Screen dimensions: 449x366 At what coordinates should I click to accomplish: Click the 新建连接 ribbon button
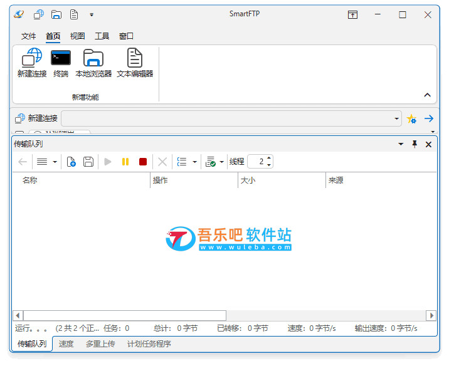[32, 63]
